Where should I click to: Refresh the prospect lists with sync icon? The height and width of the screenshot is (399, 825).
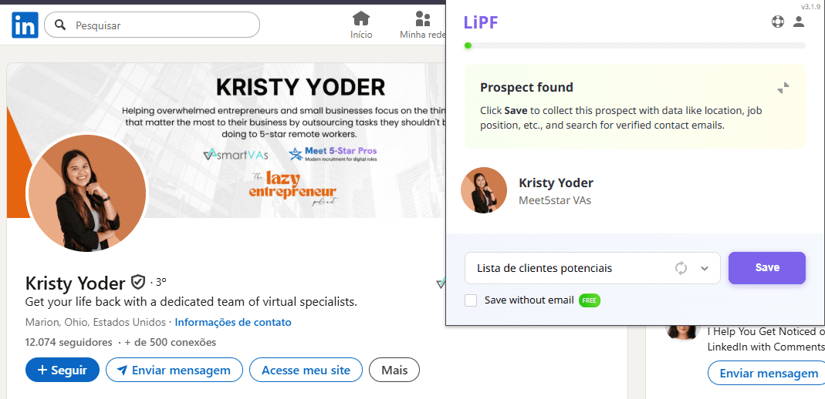(681, 268)
